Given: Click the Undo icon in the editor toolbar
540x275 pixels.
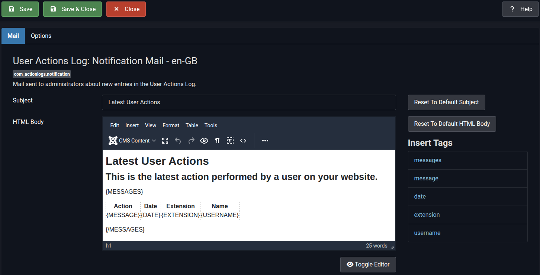Looking at the screenshot, I should click(x=178, y=141).
